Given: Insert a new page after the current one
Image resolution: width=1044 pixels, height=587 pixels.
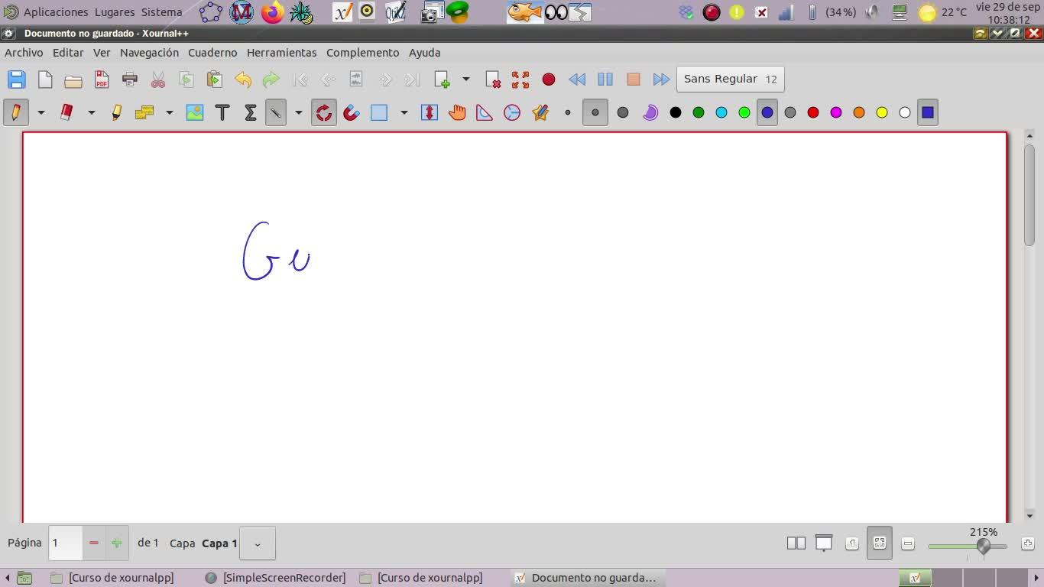Looking at the screenshot, I should (x=442, y=79).
